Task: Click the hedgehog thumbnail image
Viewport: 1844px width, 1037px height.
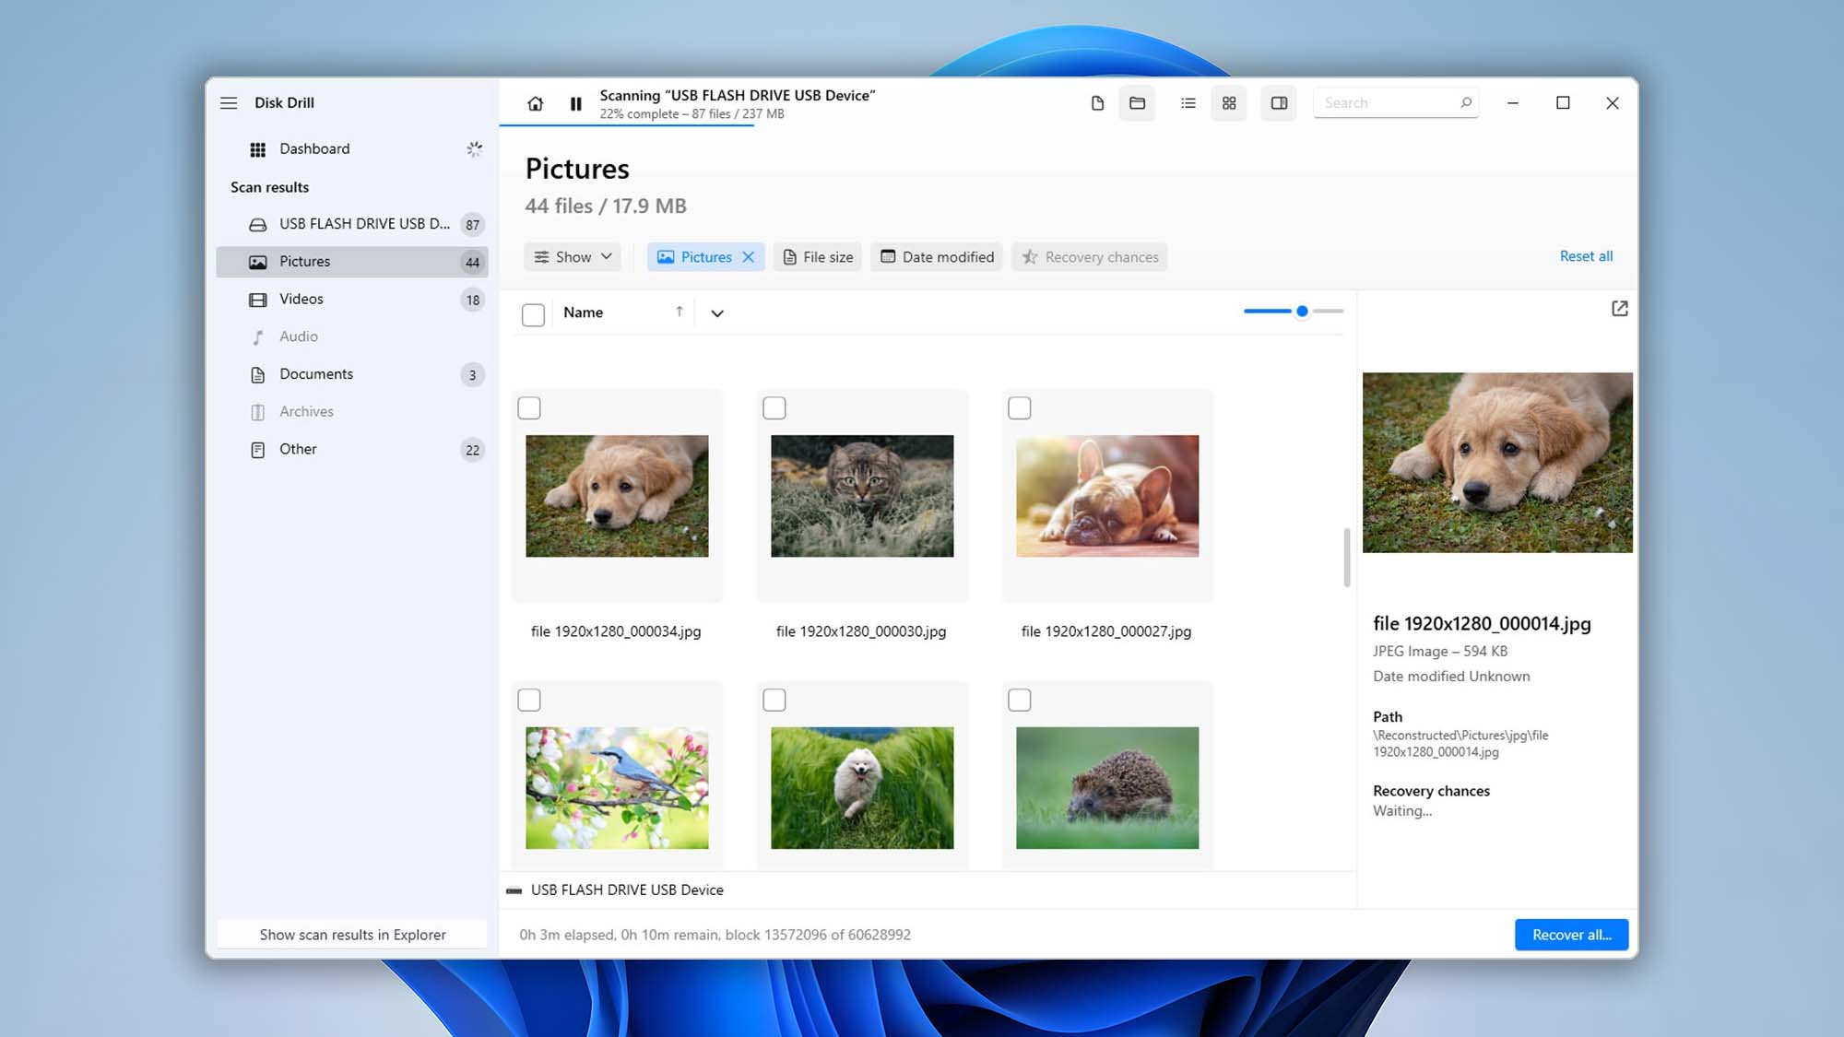Action: (1105, 786)
